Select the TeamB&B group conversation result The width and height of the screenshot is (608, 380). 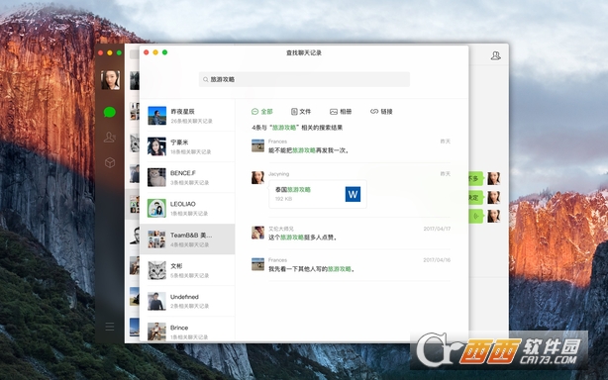[187, 239]
